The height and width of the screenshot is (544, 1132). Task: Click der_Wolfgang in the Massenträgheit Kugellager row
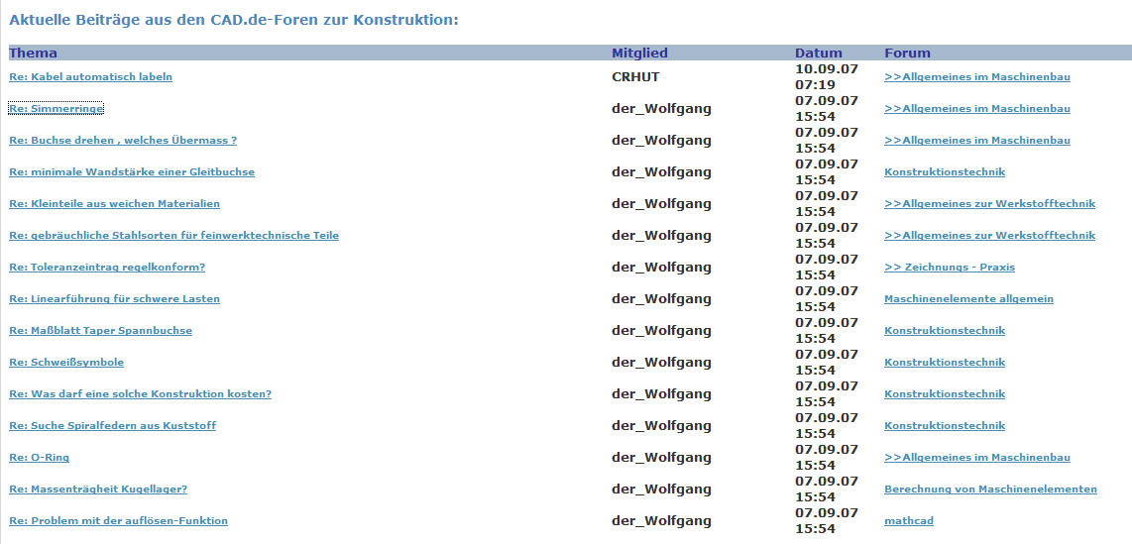point(661,490)
